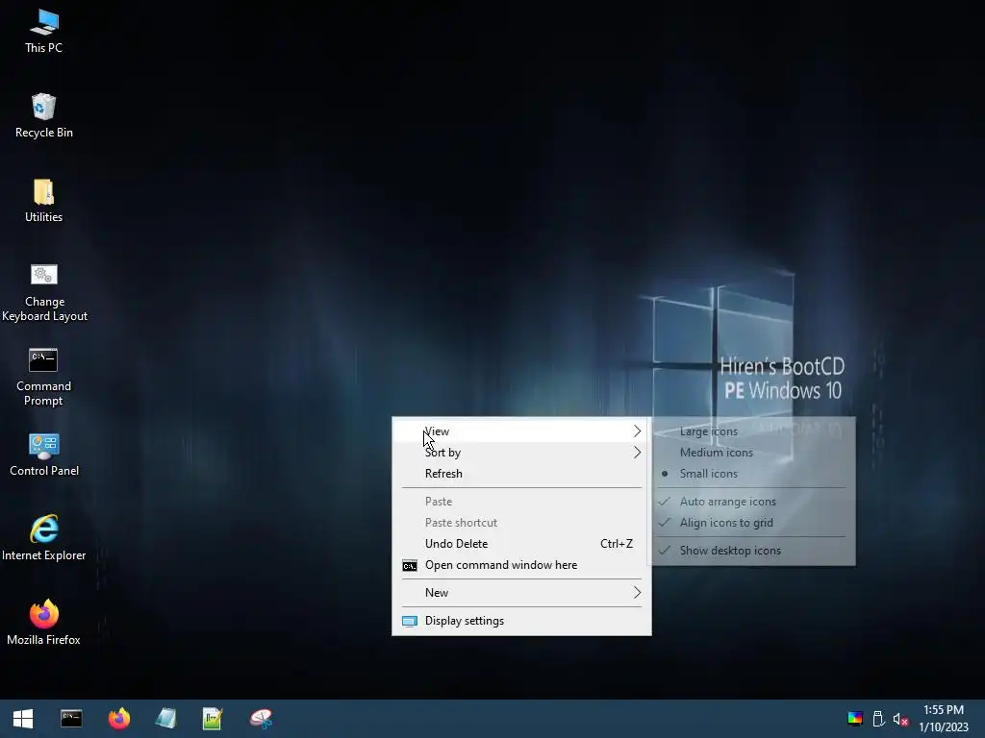Select the Command Prompt desktop icon

[43, 377]
